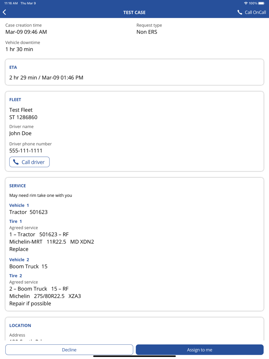Image resolution: width=269 pixels, height=359 pixels.
Task: Tap the phone icon in Call driver
Action: (x=16, y=162)
